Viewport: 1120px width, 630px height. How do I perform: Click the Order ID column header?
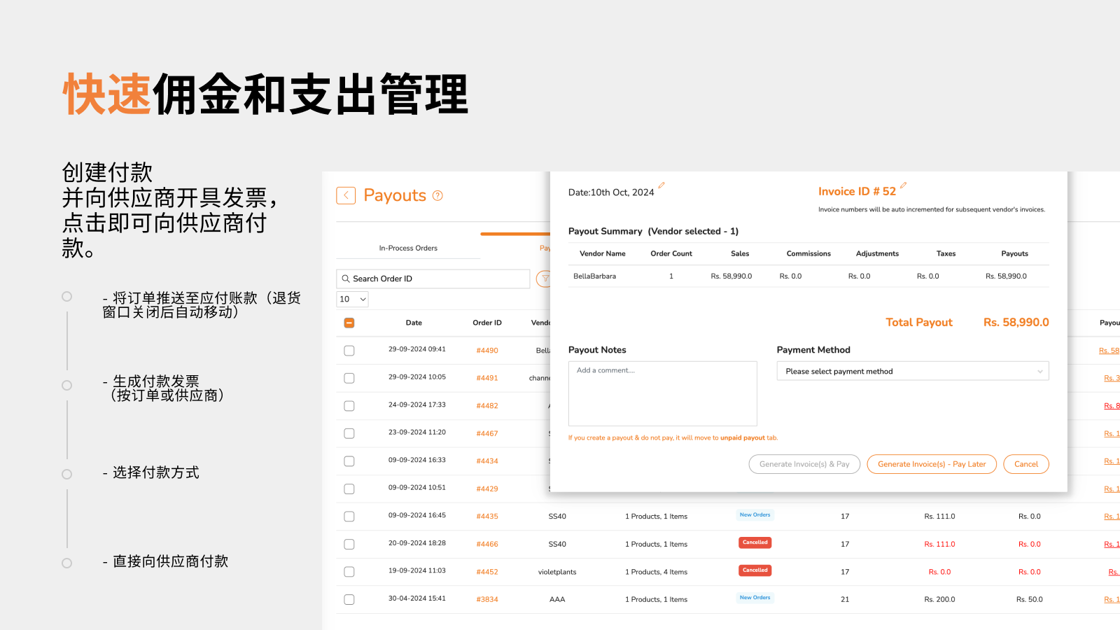[487, 323]
